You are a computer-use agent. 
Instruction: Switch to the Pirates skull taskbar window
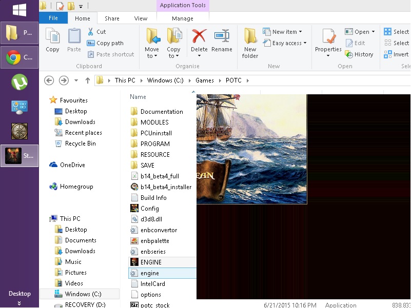coord(19,156)
